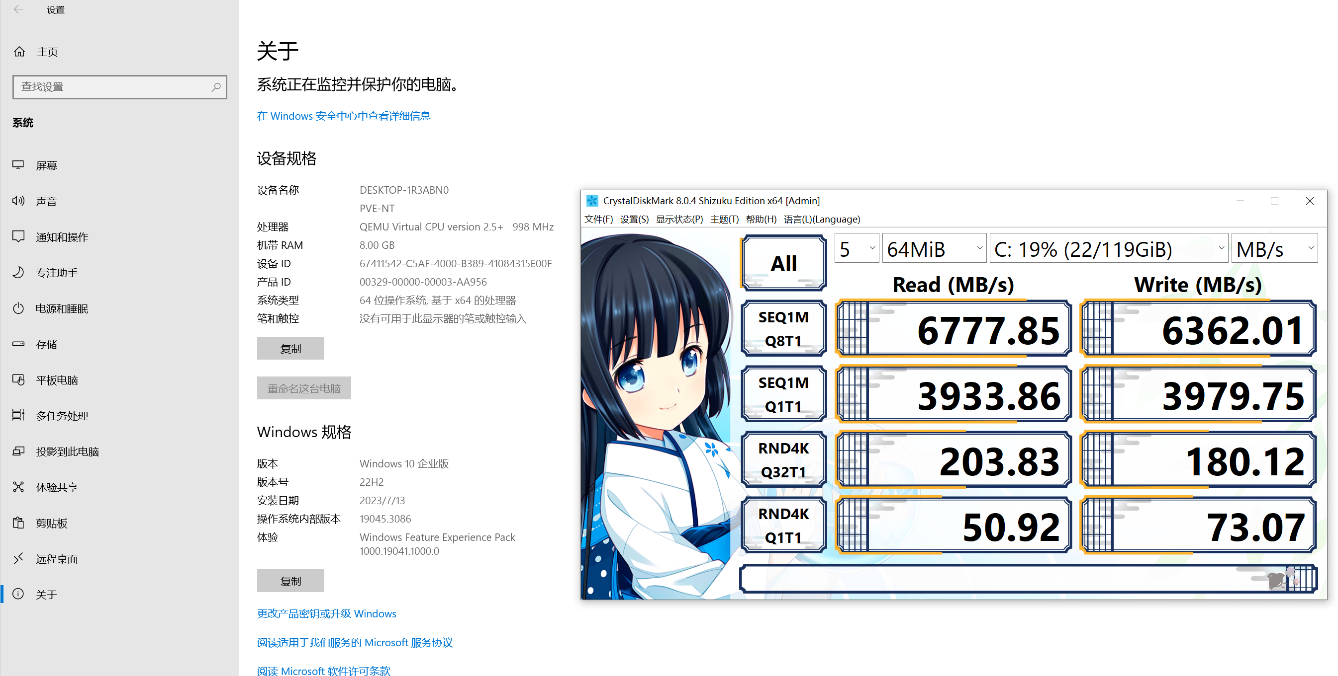Open the 主题(T) menu
Image resolution: width=1338 pixels, height=676 pixels.
[x=724, y=220]
